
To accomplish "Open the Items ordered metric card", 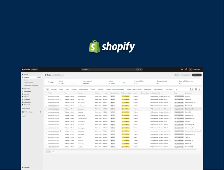I will 94,82.
